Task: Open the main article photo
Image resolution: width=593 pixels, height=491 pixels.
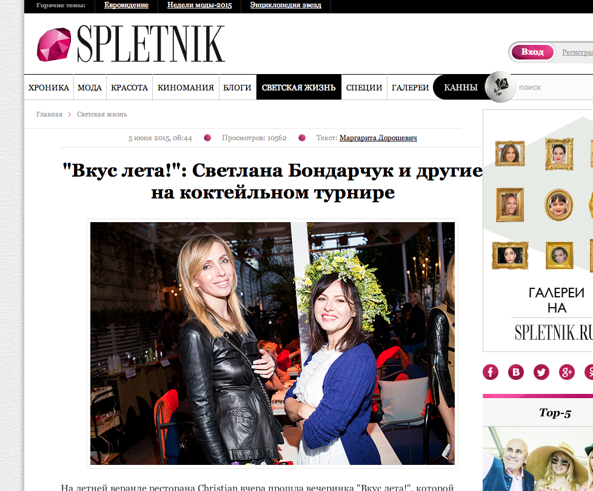Action: [x=272, y=344]
